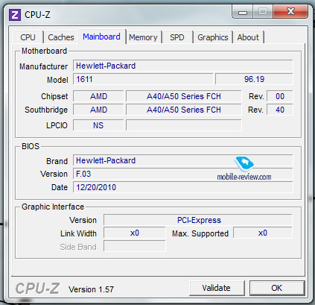Switch to the CPU tab
Screen dimensions: 315x305
tap(28, 37)
